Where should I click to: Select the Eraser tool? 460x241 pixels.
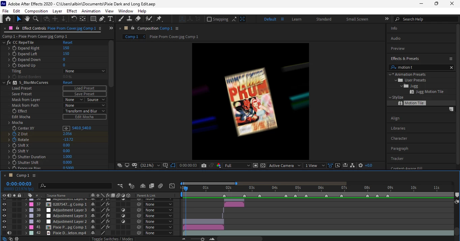(x=138, y=19)
